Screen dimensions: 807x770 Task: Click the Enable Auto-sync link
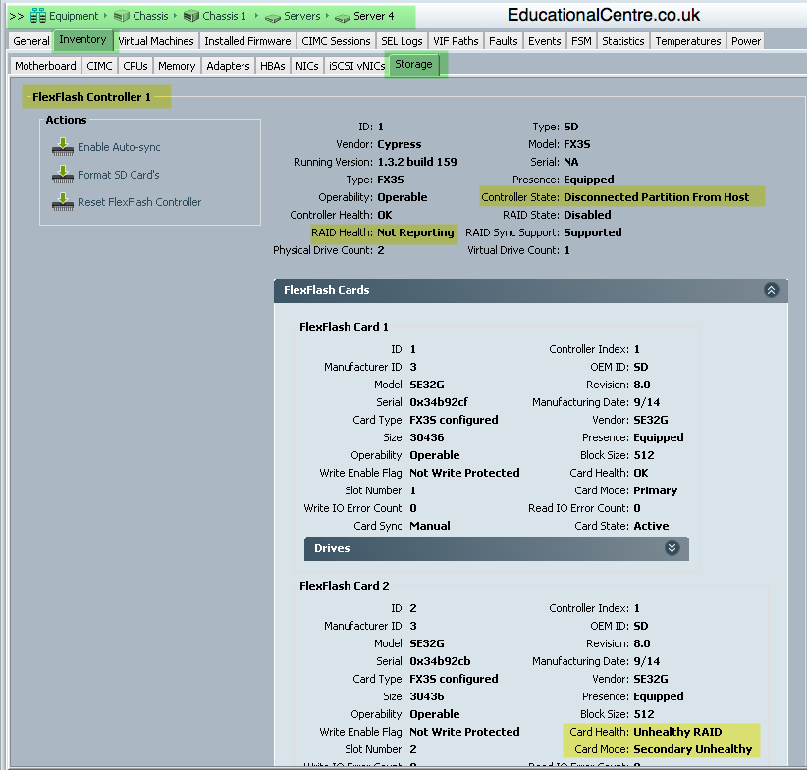[x=119, y=147]
